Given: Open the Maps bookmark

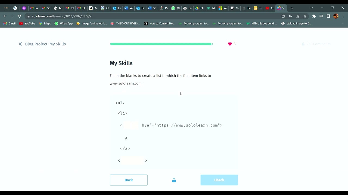Looking at the screenshot, I should pos(45,24).
